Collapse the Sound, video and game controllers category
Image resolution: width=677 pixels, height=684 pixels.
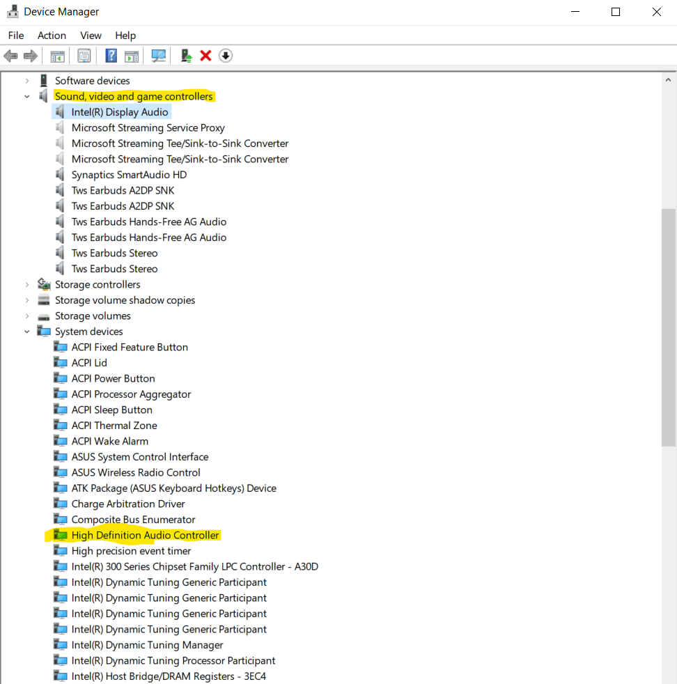26,96
